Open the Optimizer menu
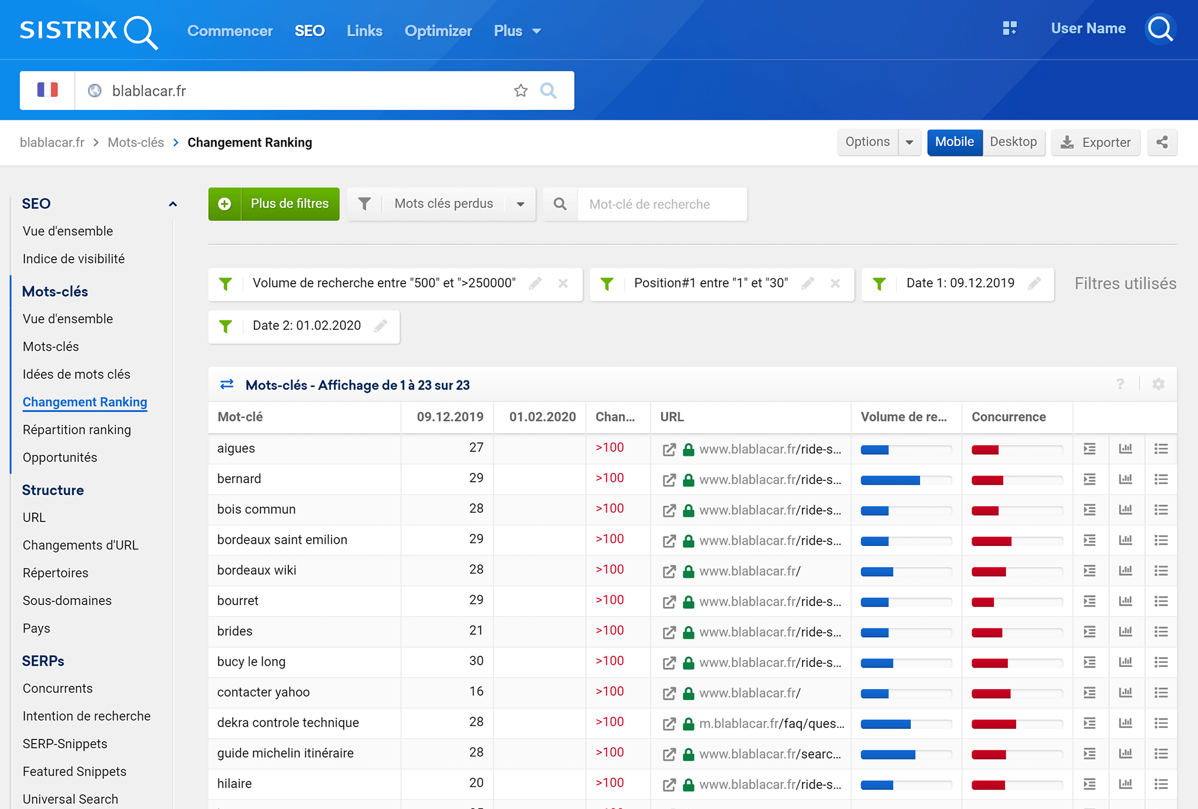 tap(438, 31)
